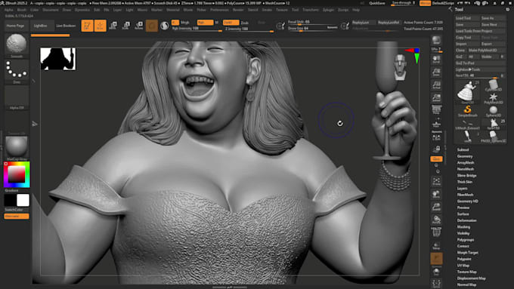The height and width of the screenshot is (289, 514).
Task: Select the Move transform icon on top shelf
Action: pos(113,26)
